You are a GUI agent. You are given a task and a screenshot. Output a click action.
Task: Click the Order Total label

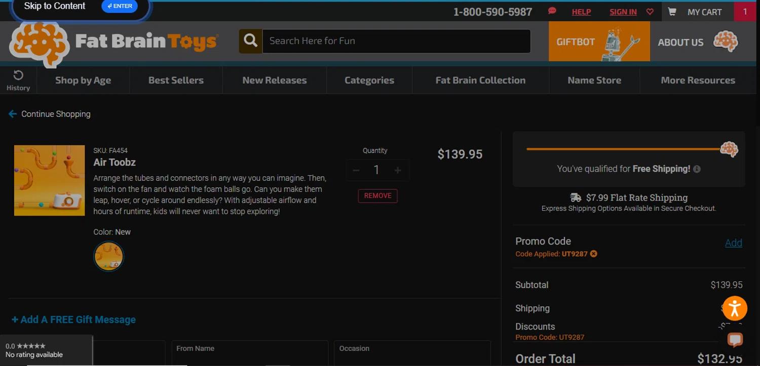pos(545,359)
